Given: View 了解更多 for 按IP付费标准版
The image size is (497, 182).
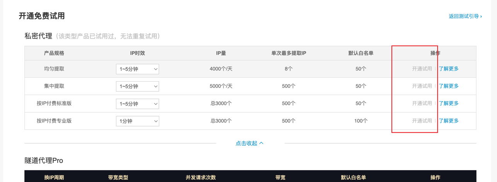Looking at the screenshot, I should coord(449,104).
